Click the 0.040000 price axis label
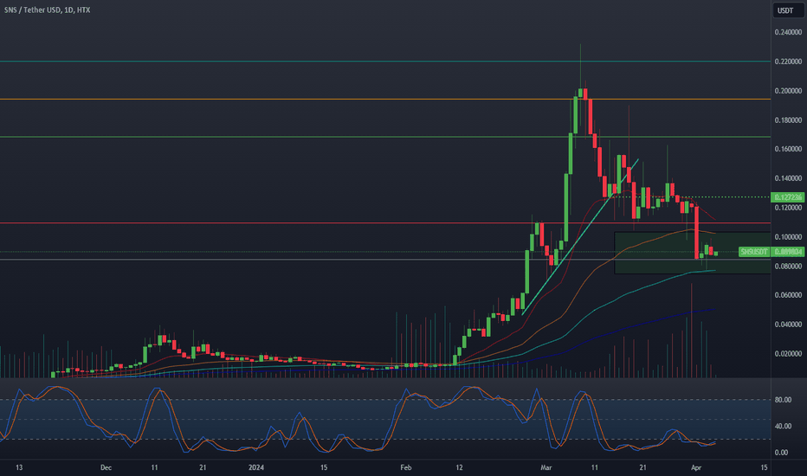 tap(788, 325)
